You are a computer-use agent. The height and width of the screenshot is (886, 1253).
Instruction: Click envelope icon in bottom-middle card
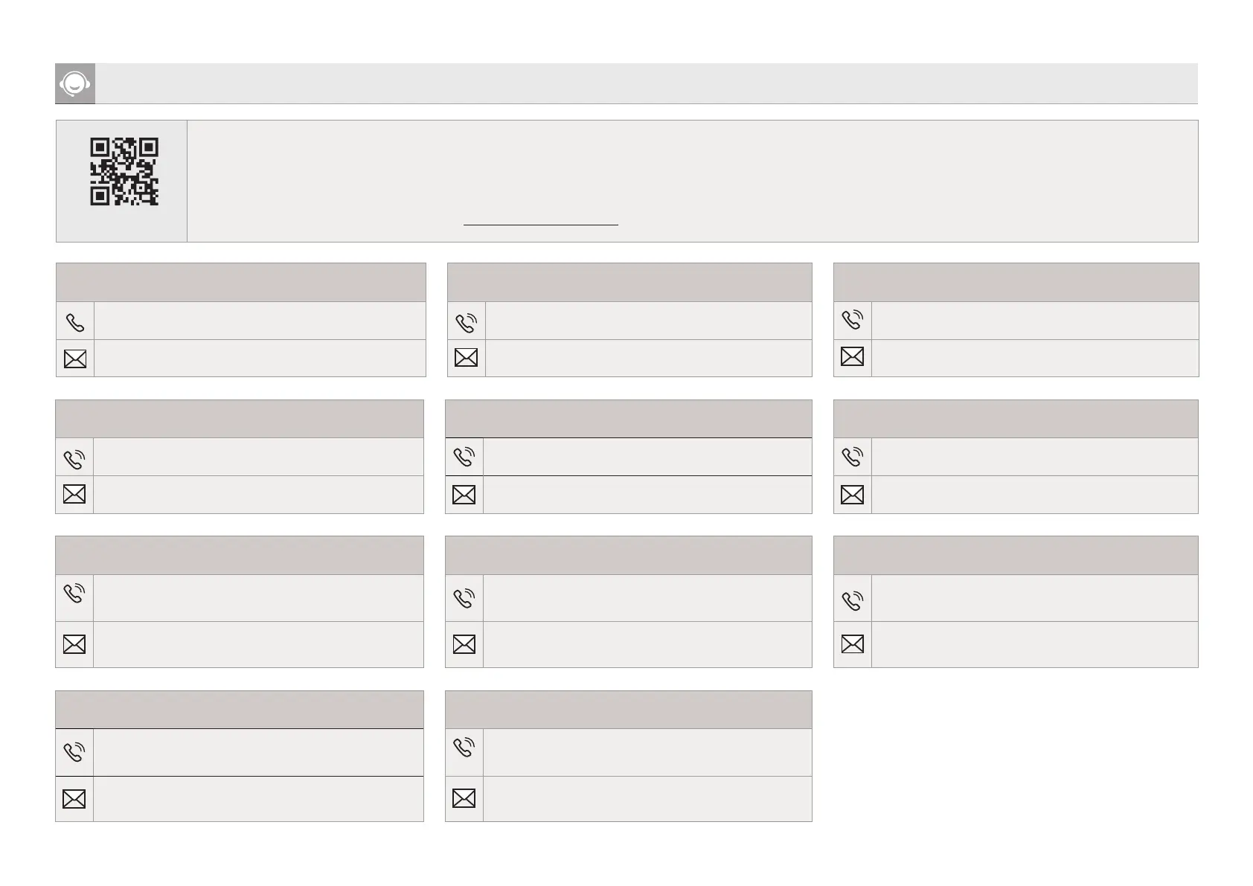point(464,799)
